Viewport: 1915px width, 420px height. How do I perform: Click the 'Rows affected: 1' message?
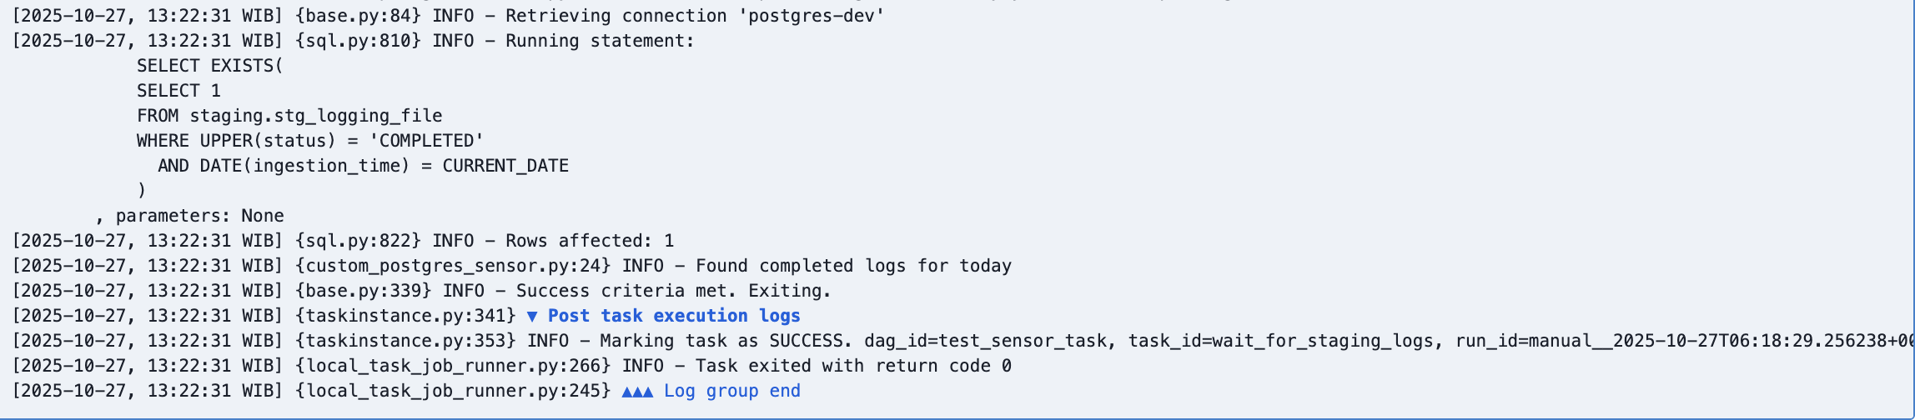pyautogui.click(x=589, y=241)
